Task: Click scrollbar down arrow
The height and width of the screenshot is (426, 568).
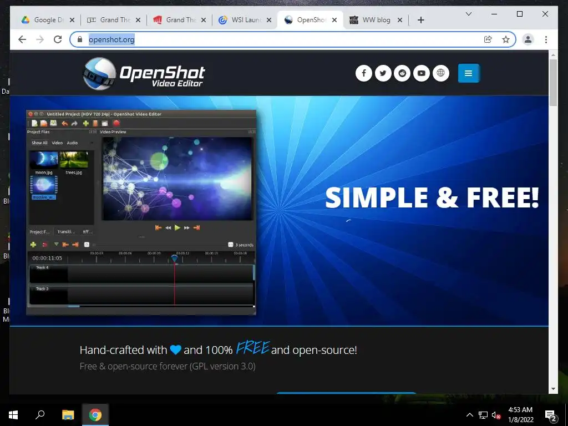Action: pos(553,389)
